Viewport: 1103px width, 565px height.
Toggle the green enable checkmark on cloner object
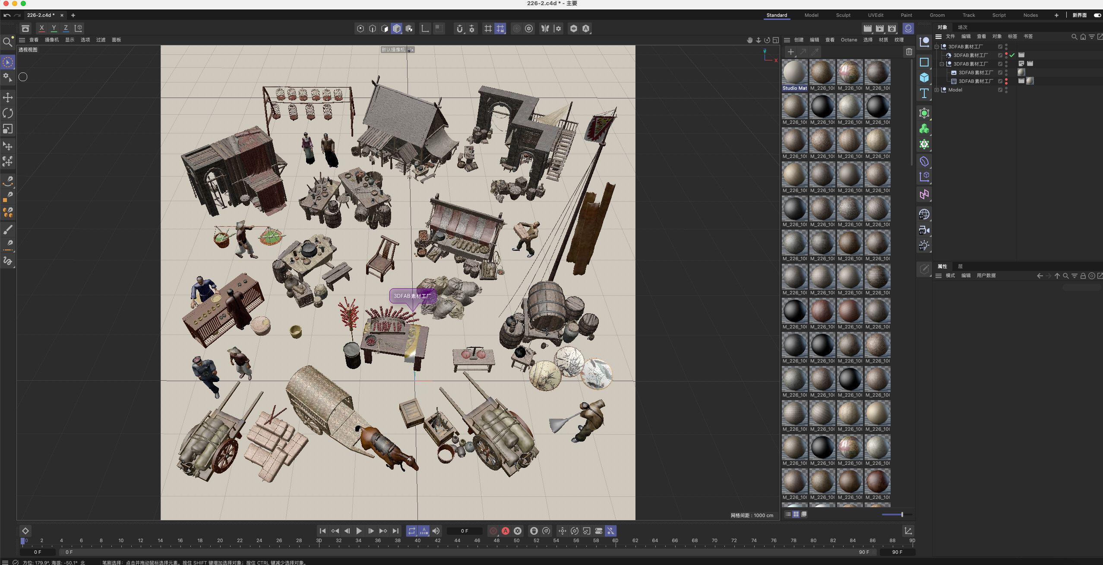point(1012,55)
